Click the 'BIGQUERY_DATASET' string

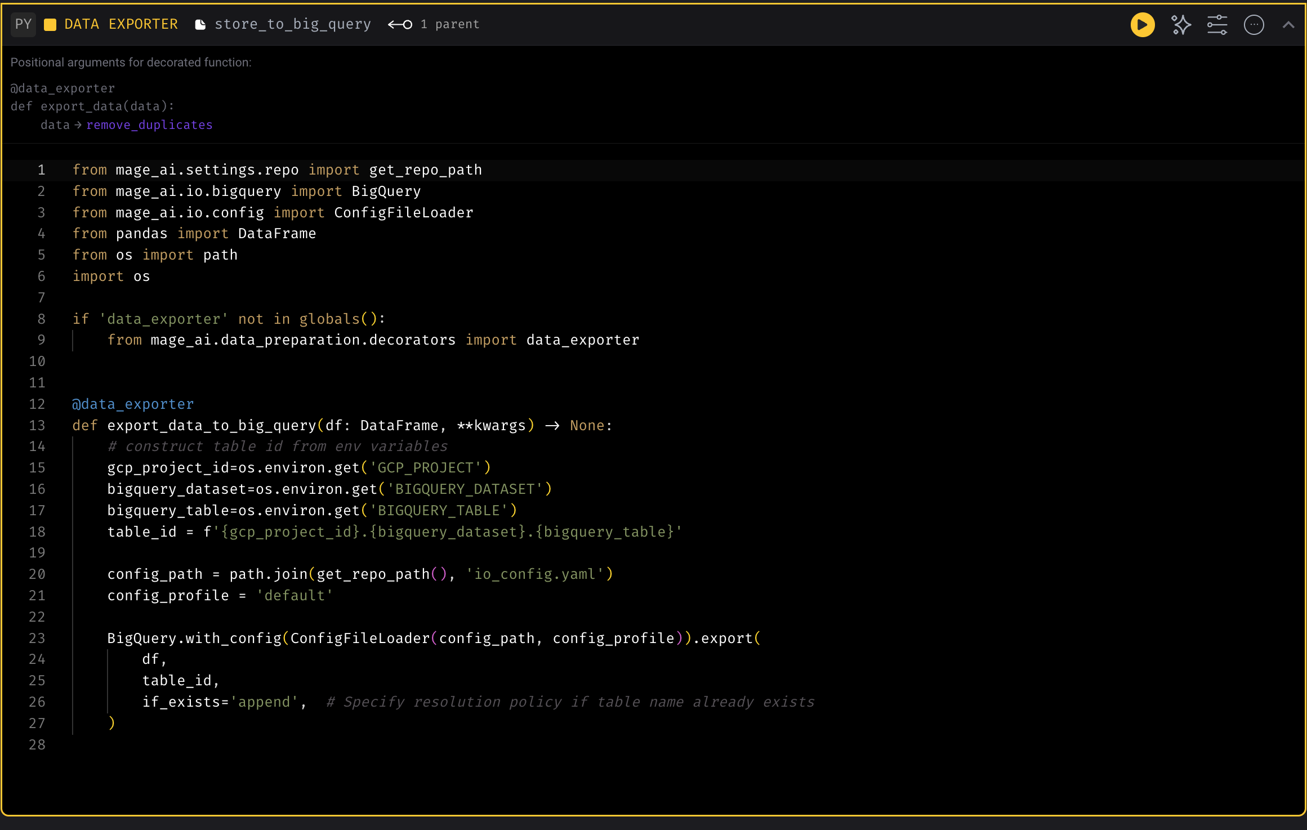click(x=465, y=489)
